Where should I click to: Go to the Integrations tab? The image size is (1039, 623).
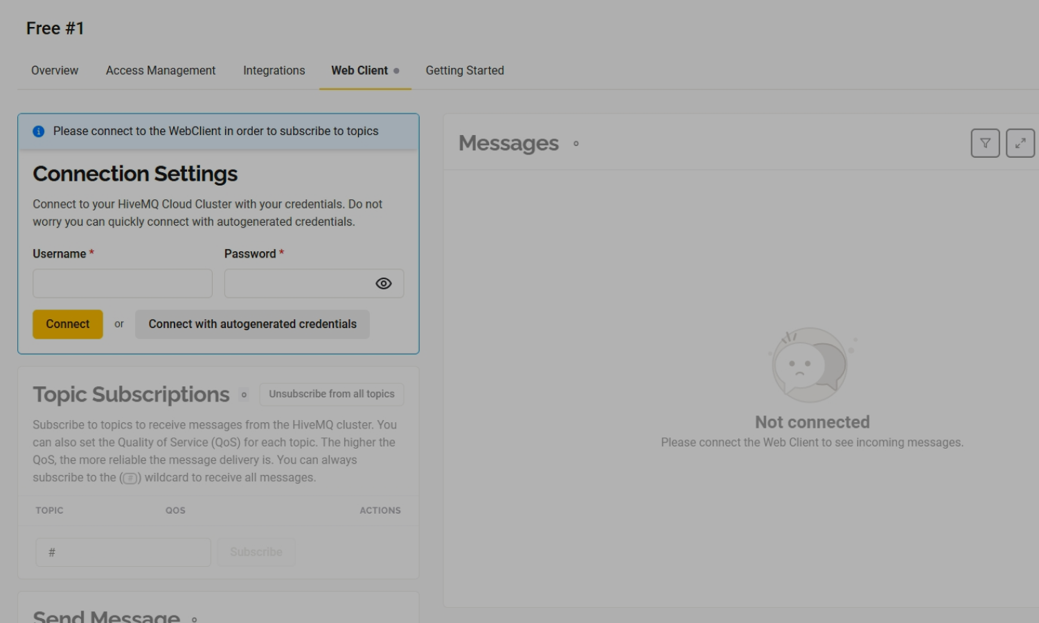[274, 71]
